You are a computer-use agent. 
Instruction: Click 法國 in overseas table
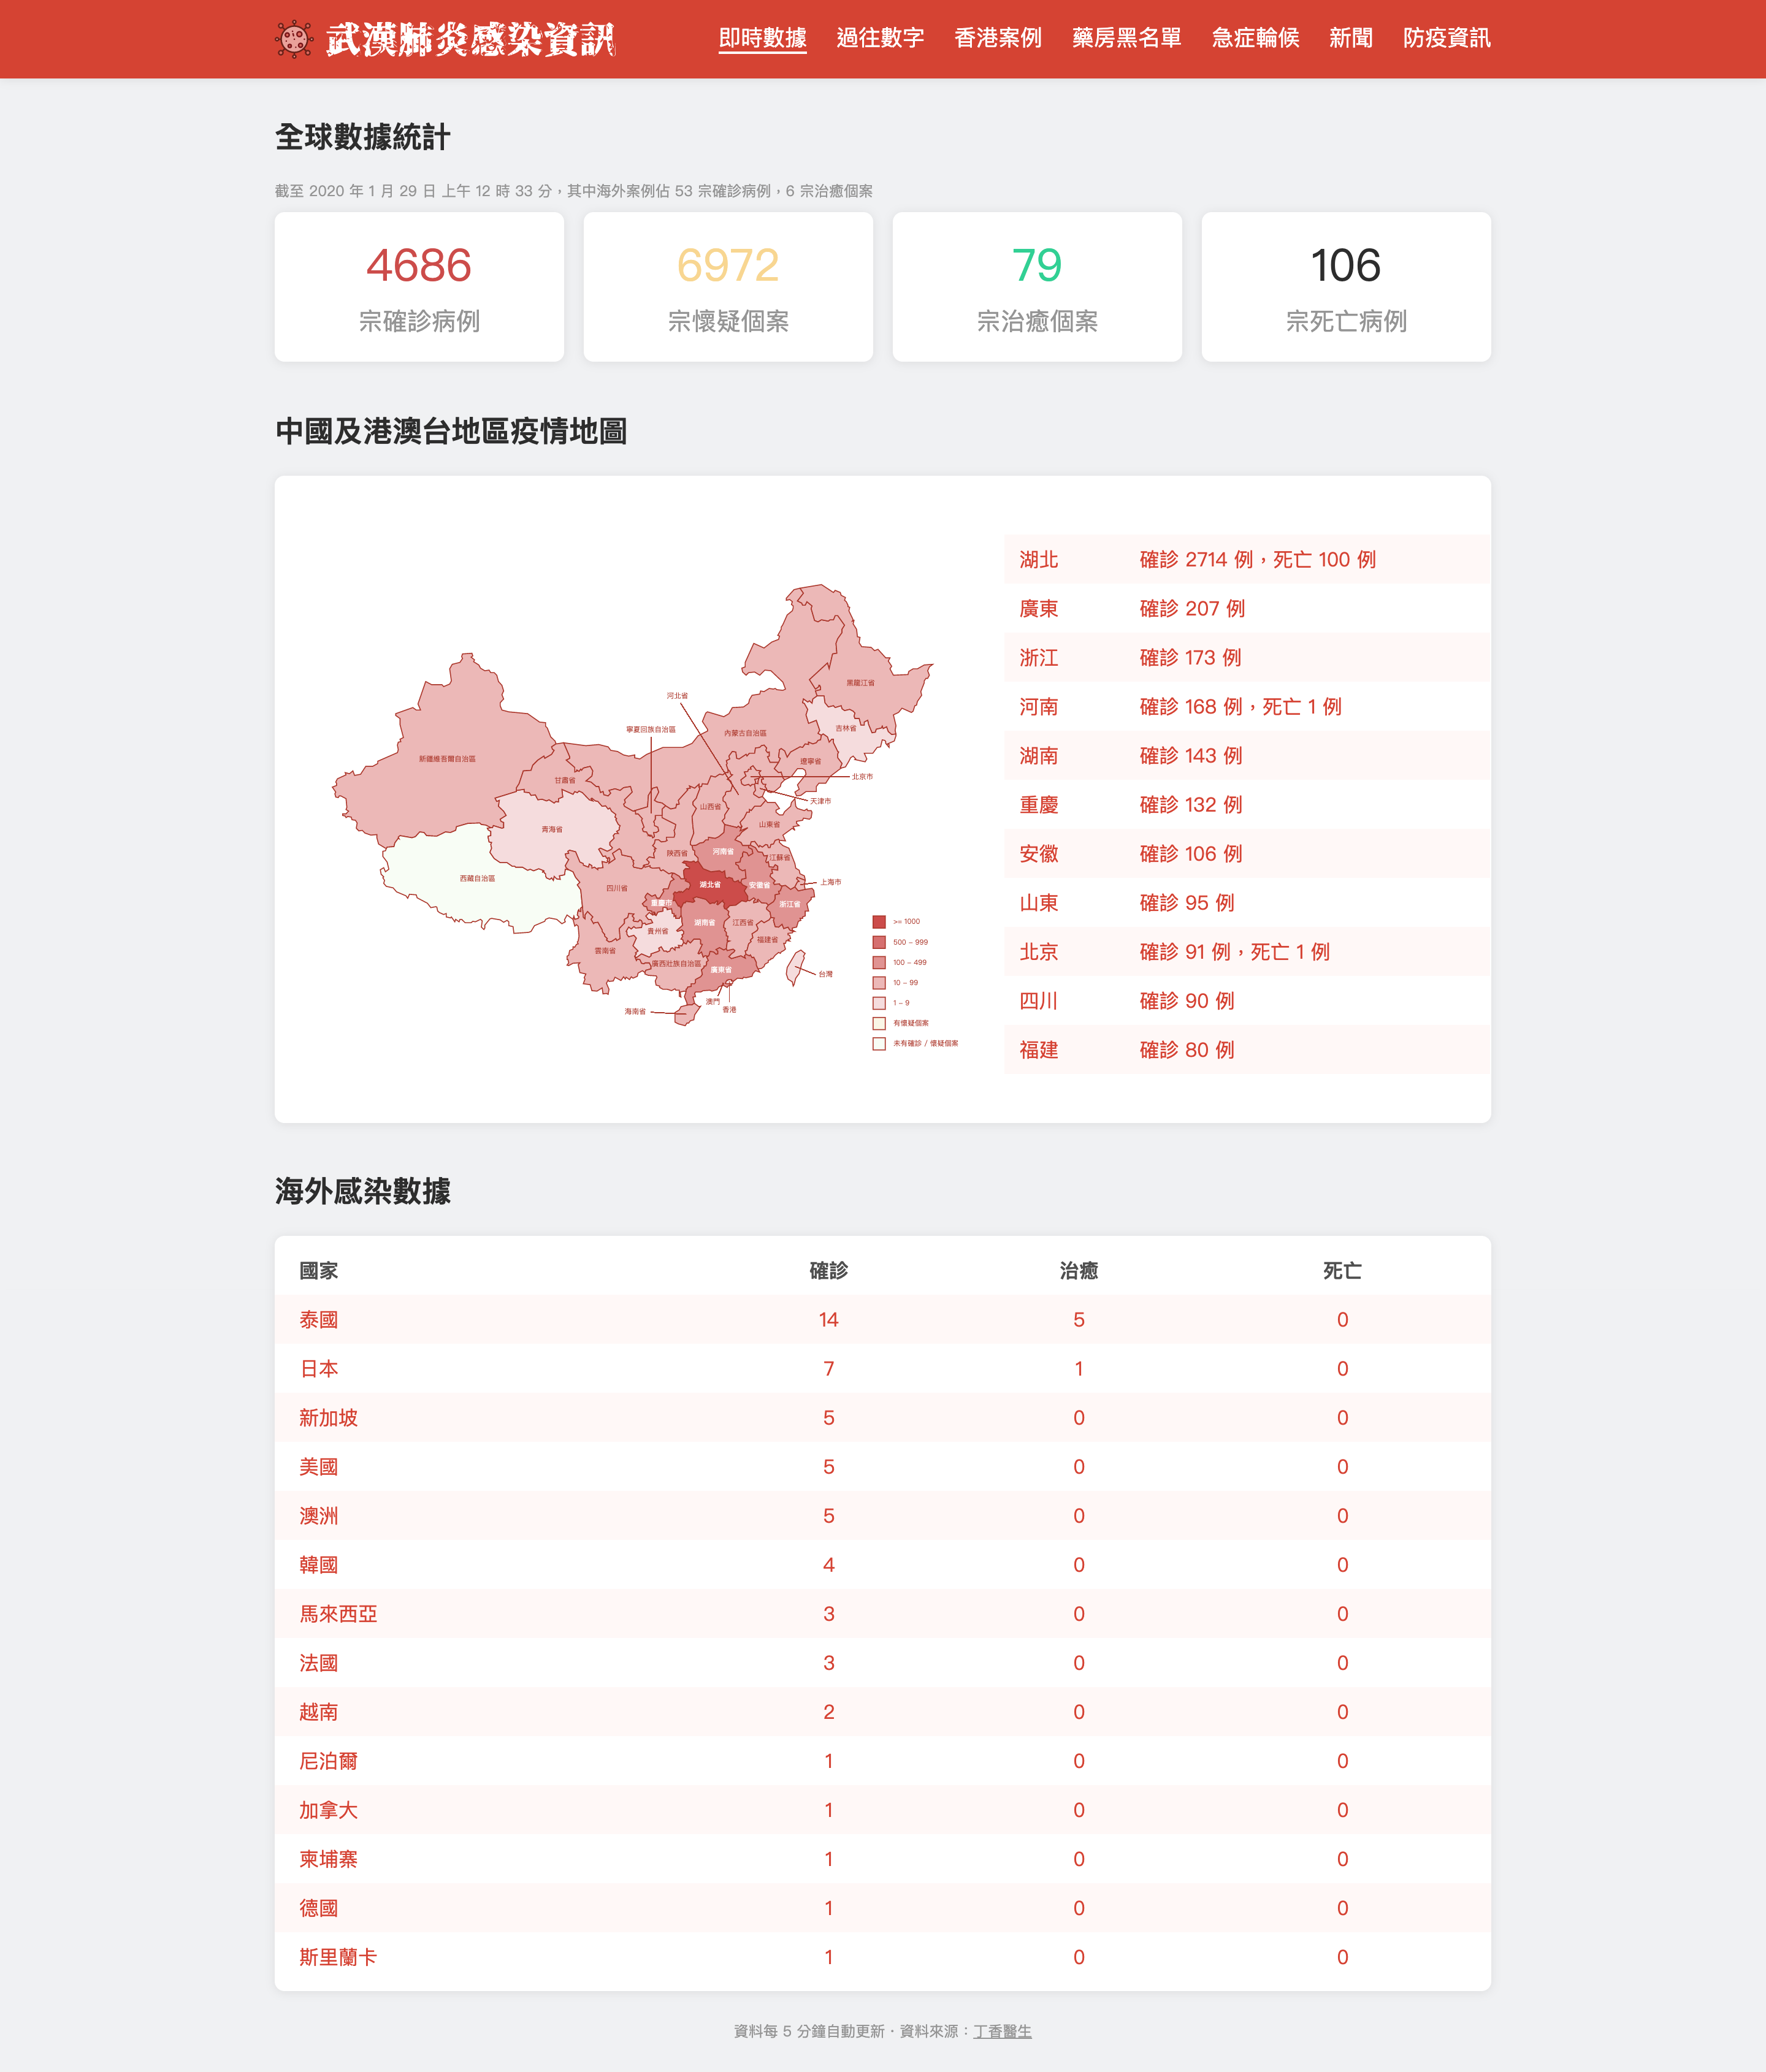click(x=319, y=1663)
